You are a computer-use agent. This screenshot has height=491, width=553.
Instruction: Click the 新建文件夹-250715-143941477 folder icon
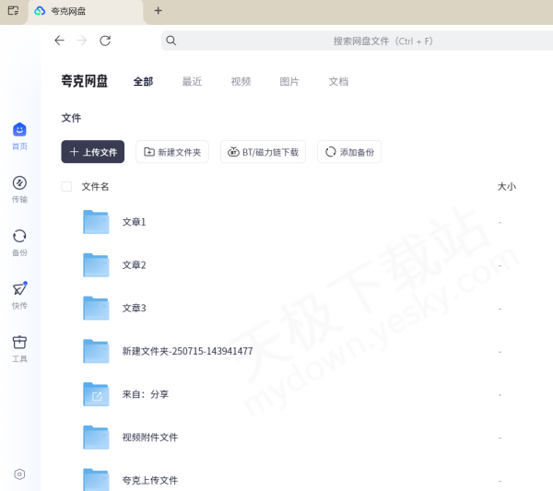96,351
